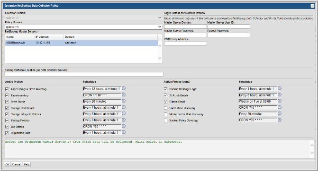Click the Cancel button
The height and width of the screenshot is (171, 318).
16,164
